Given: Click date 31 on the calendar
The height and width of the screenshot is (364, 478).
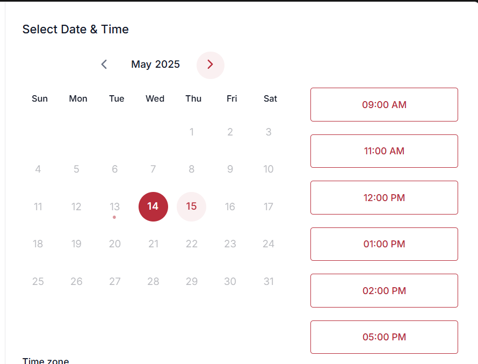Looking at the screenshot, I should point(269,281).
